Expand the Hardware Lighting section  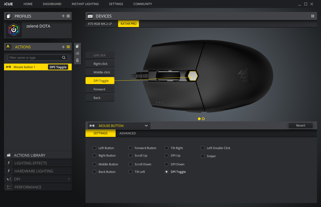(38, 171)
